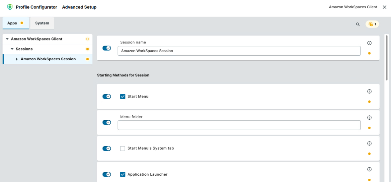
Task: Select Amazon WorkSpaces Session tree item
Action: (47, 59)
